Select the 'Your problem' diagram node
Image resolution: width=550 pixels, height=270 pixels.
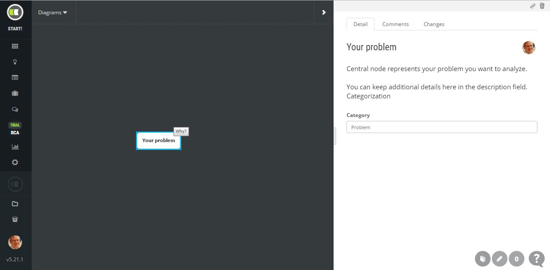click(x=159, y=140)
